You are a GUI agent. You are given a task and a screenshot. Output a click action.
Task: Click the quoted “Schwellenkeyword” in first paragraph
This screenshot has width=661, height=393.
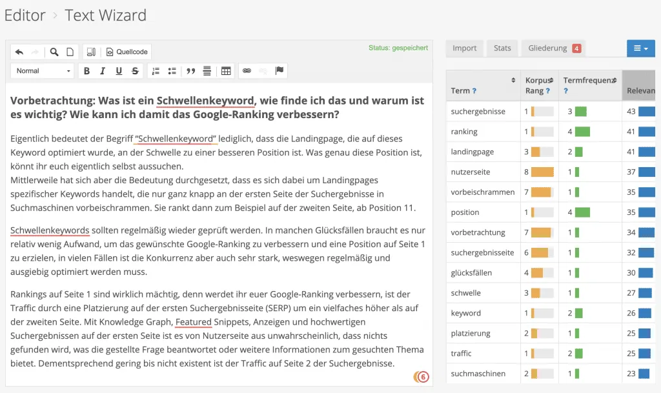tap(176, 139)
